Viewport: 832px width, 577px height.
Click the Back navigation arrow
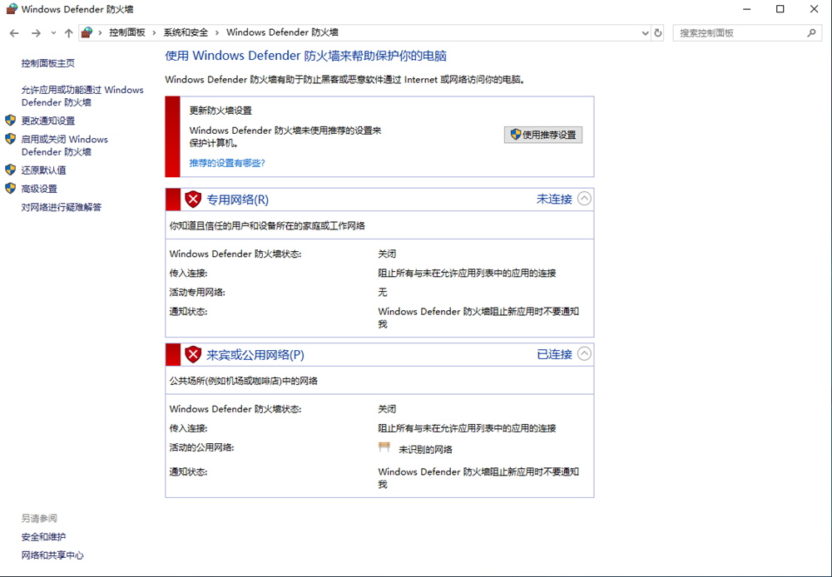(14, 33)
